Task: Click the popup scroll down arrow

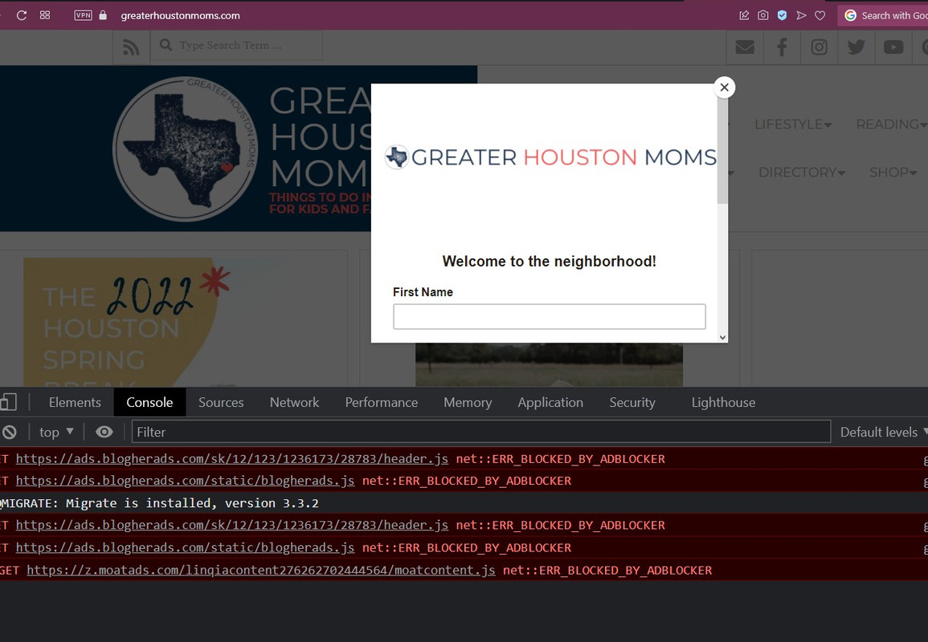Action: point(722,338)
